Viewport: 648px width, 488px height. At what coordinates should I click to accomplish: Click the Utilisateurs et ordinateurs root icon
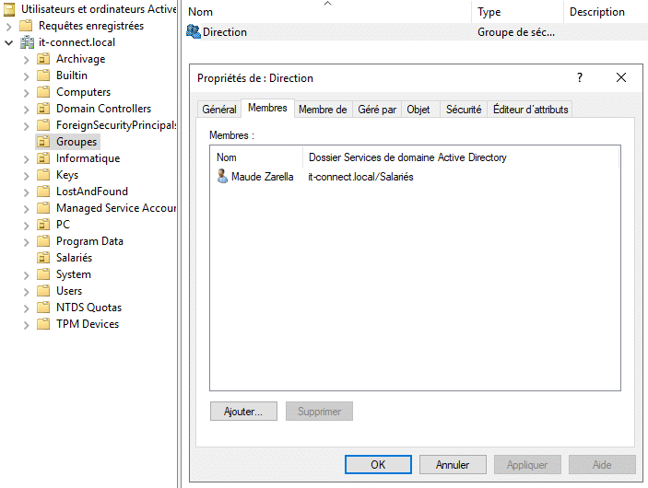9,9
